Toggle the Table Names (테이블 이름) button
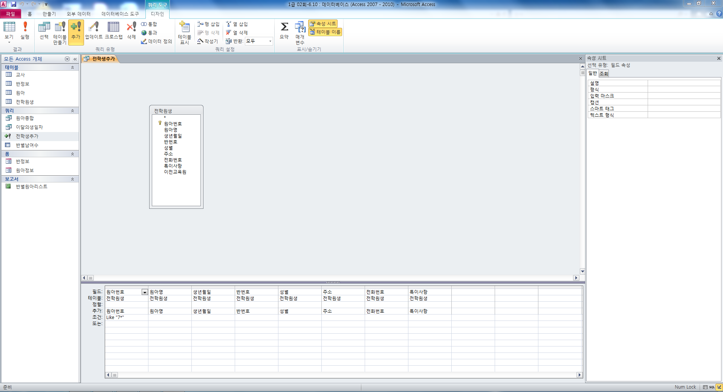Image resolution: width=723 pixels, height=392 pixels. pos(325,32)
